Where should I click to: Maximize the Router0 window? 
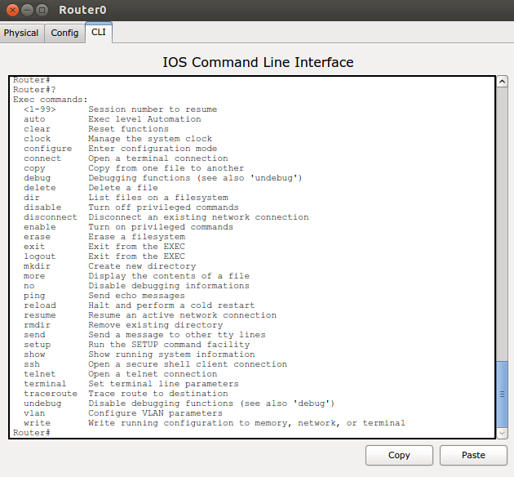[x=43, y=11]
